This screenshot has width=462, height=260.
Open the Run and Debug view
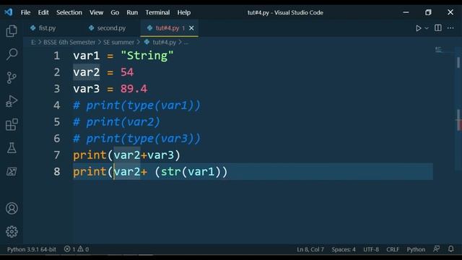(12, 101)
